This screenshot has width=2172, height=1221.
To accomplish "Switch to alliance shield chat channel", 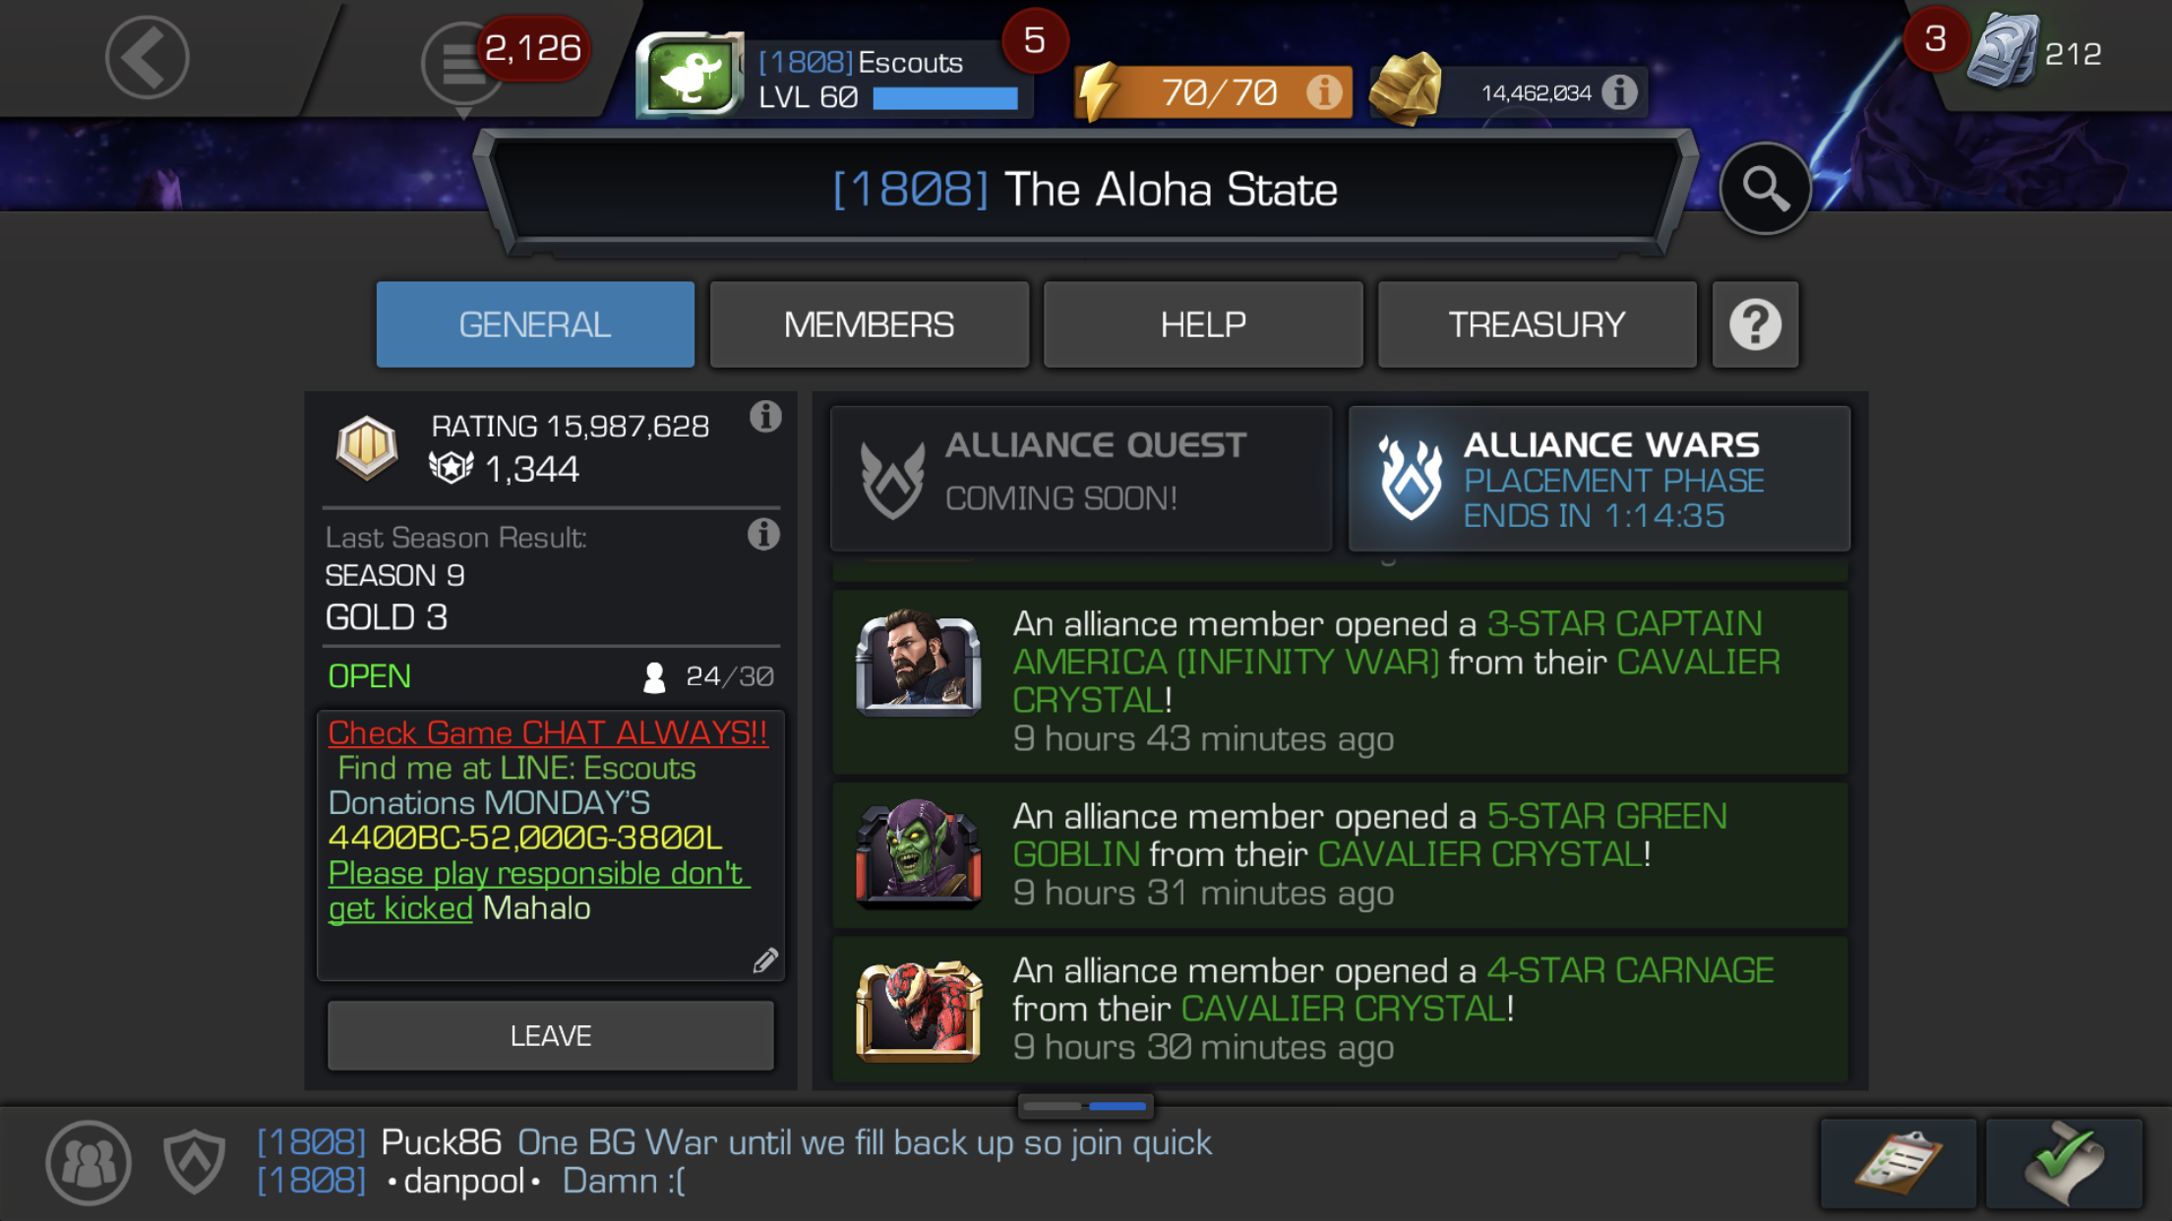I will [194, 1162].
